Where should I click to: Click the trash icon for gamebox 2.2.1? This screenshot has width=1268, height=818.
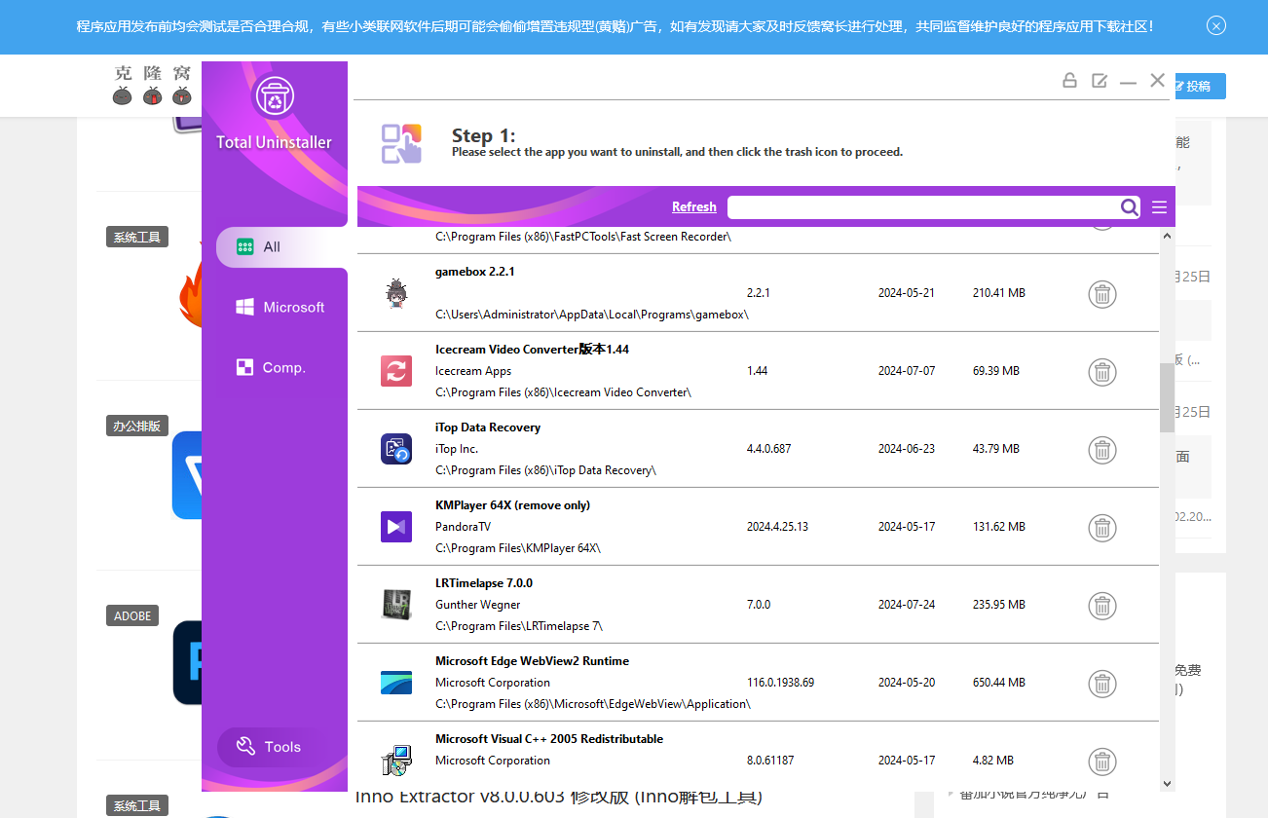1101,294
